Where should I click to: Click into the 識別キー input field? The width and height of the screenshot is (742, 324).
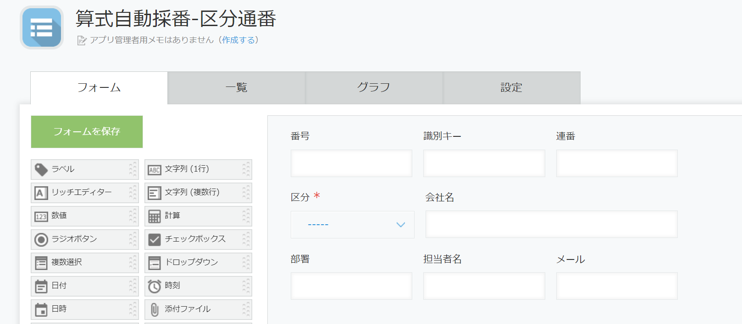click(x=484, y=163)
